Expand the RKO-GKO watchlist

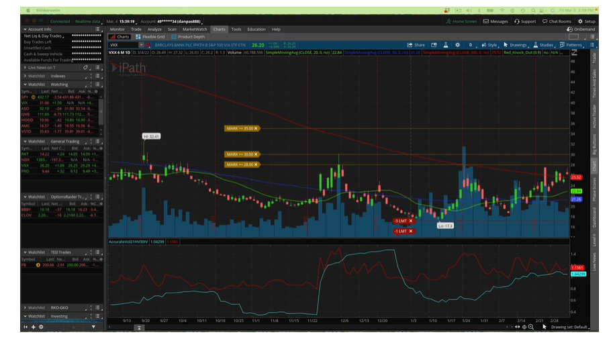coord(25,307)
